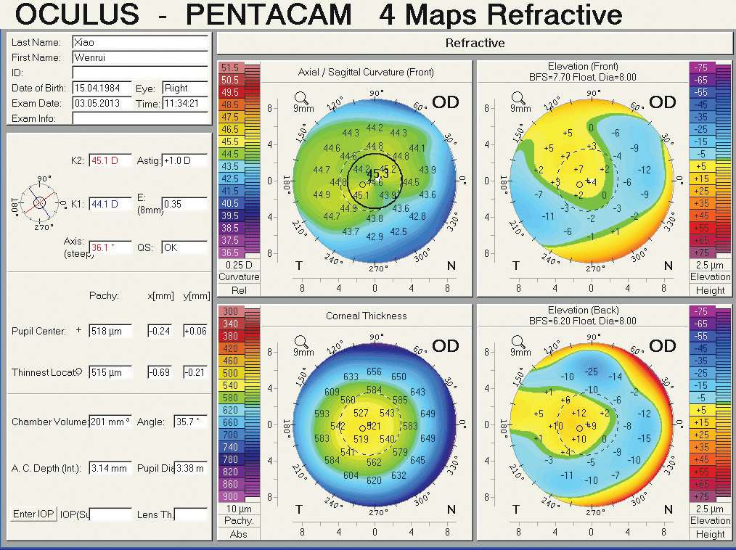Click the Eye field showing Right
Screen dimensions: 736x550
click(x=185, y=89)
